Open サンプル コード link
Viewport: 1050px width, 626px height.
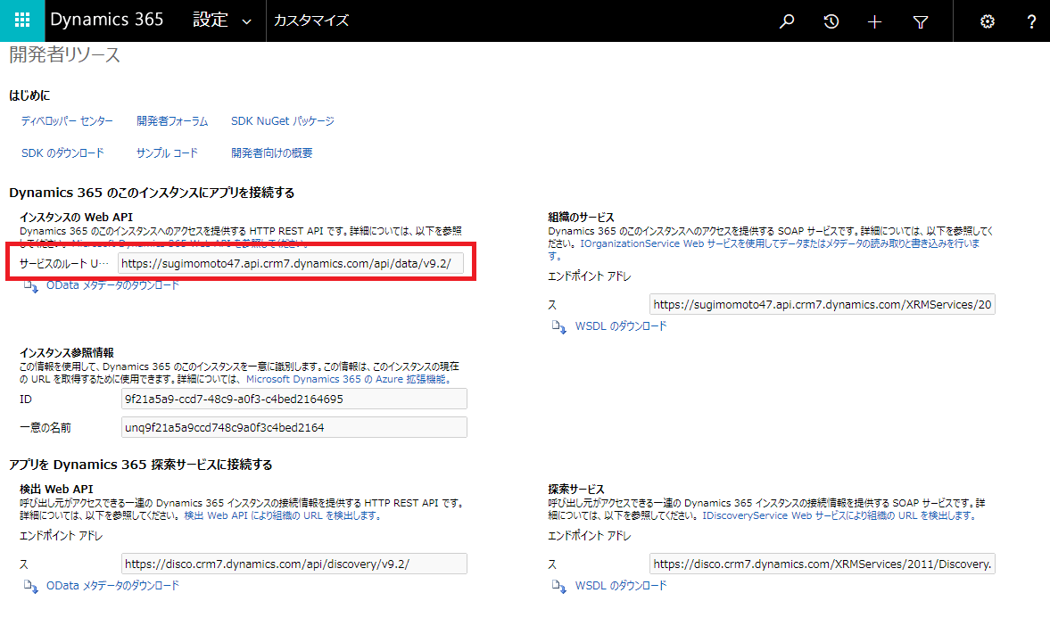(x=167, y=153)
